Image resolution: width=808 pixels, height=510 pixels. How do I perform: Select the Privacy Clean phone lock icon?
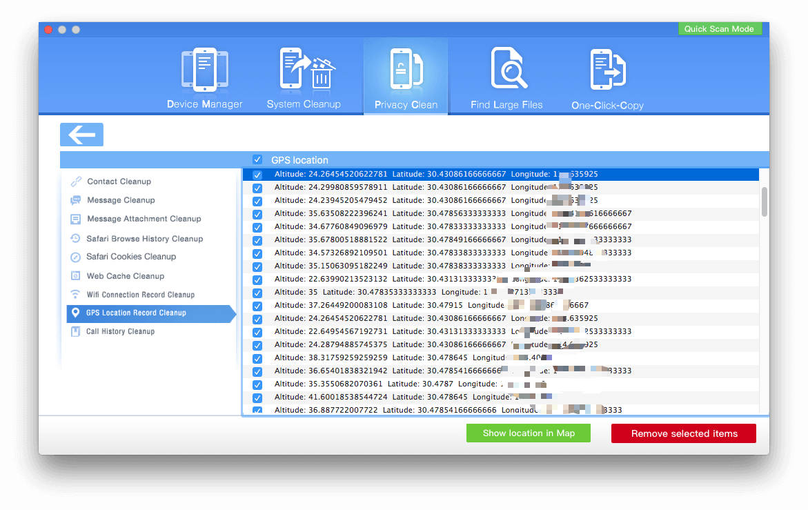(x=406, y=70)
